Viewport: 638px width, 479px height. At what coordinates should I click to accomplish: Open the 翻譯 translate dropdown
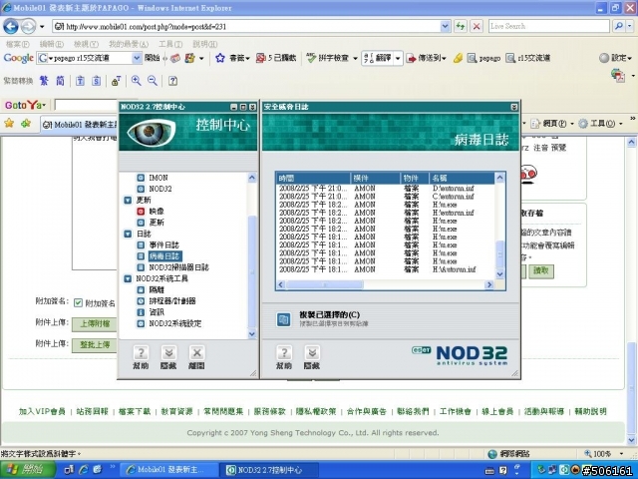pos(398,58)
